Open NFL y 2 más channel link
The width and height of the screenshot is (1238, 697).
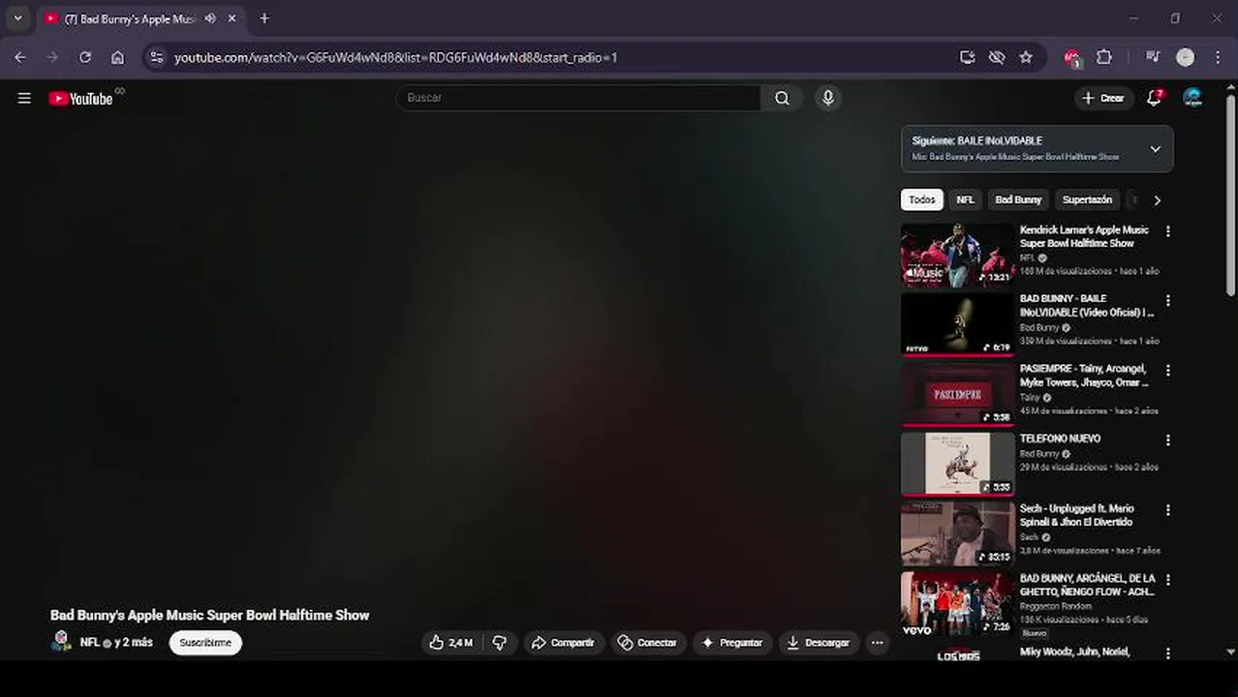tap(116, 642)
